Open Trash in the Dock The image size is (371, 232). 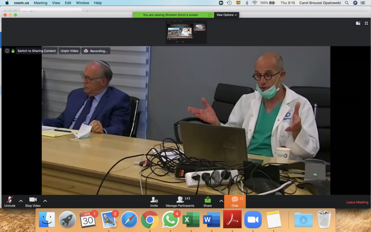tap(324, 220)
